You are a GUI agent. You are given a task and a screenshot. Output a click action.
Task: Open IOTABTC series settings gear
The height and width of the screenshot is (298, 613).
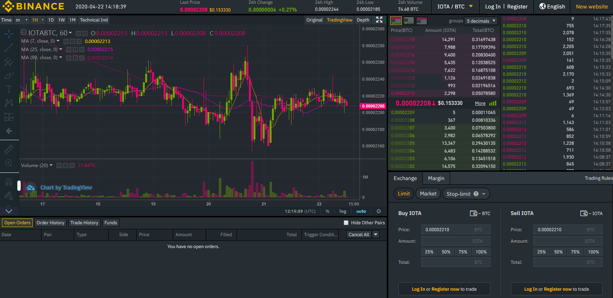click(85, 33)
